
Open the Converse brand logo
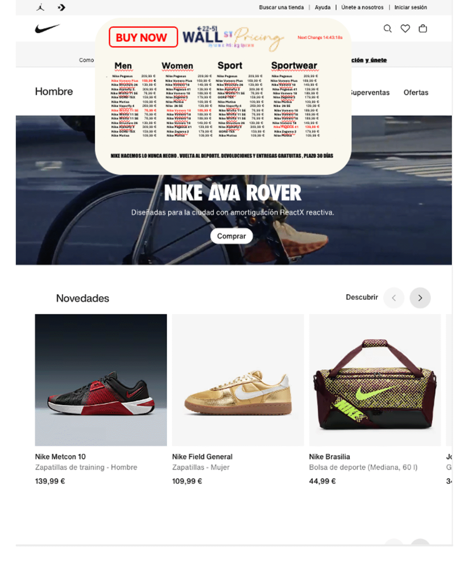62,7
